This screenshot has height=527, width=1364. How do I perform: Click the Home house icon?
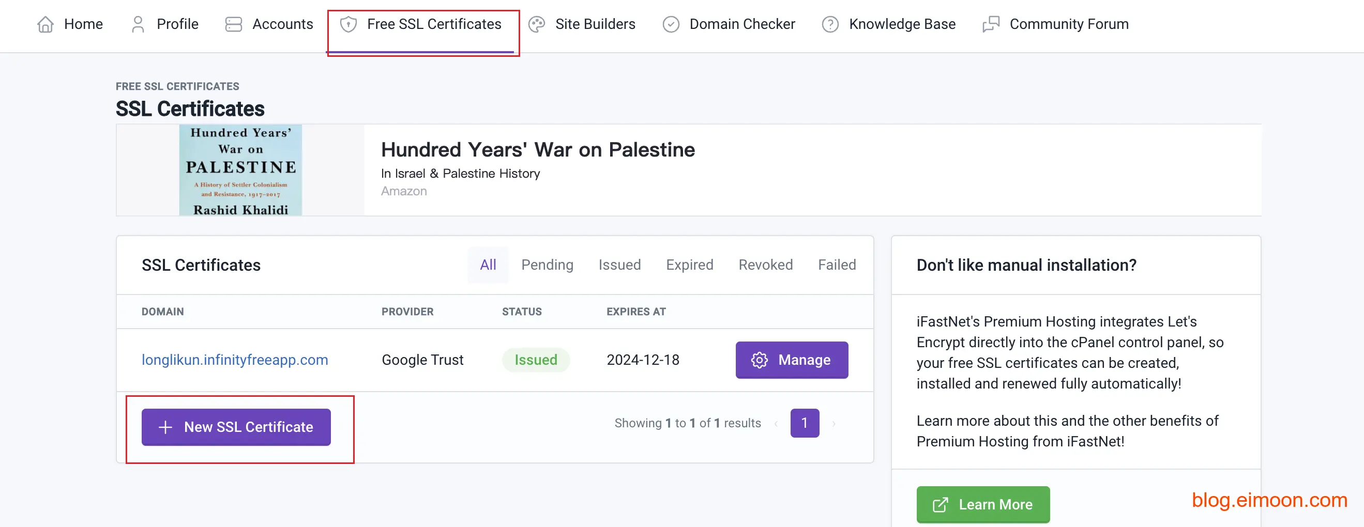(46, 24)
